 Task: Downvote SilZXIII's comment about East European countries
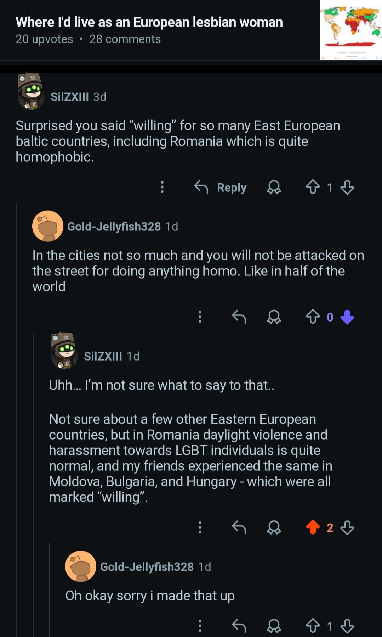[347, 187]
